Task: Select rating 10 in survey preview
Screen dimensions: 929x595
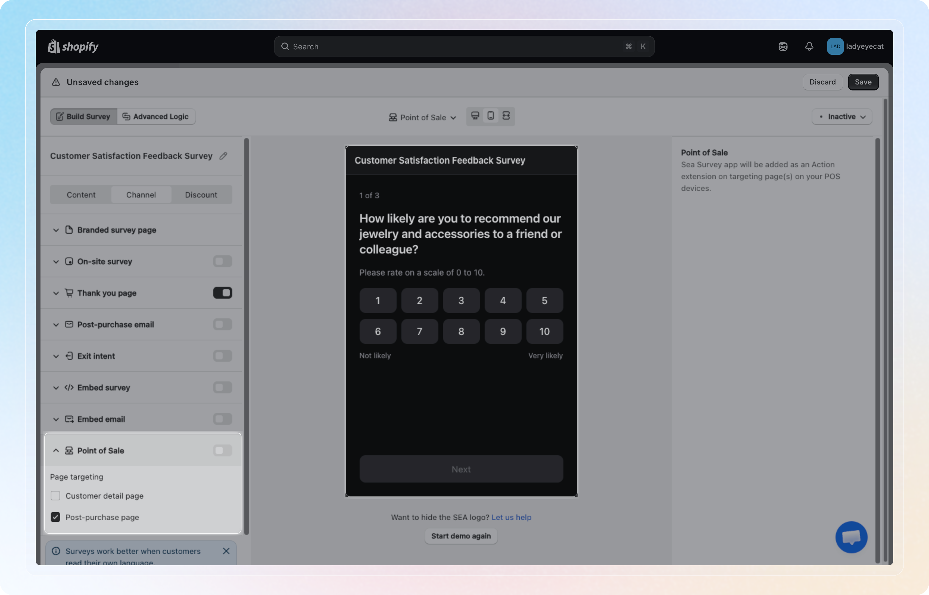Action: tap(544, 331)
